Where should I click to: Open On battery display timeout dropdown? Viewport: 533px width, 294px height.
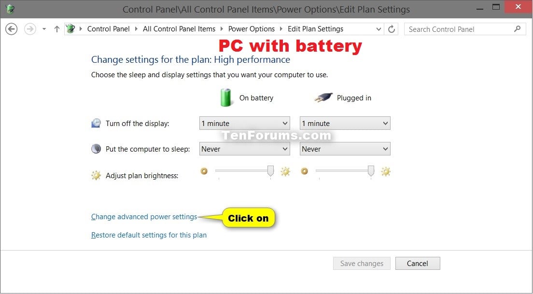coord(244,124)
